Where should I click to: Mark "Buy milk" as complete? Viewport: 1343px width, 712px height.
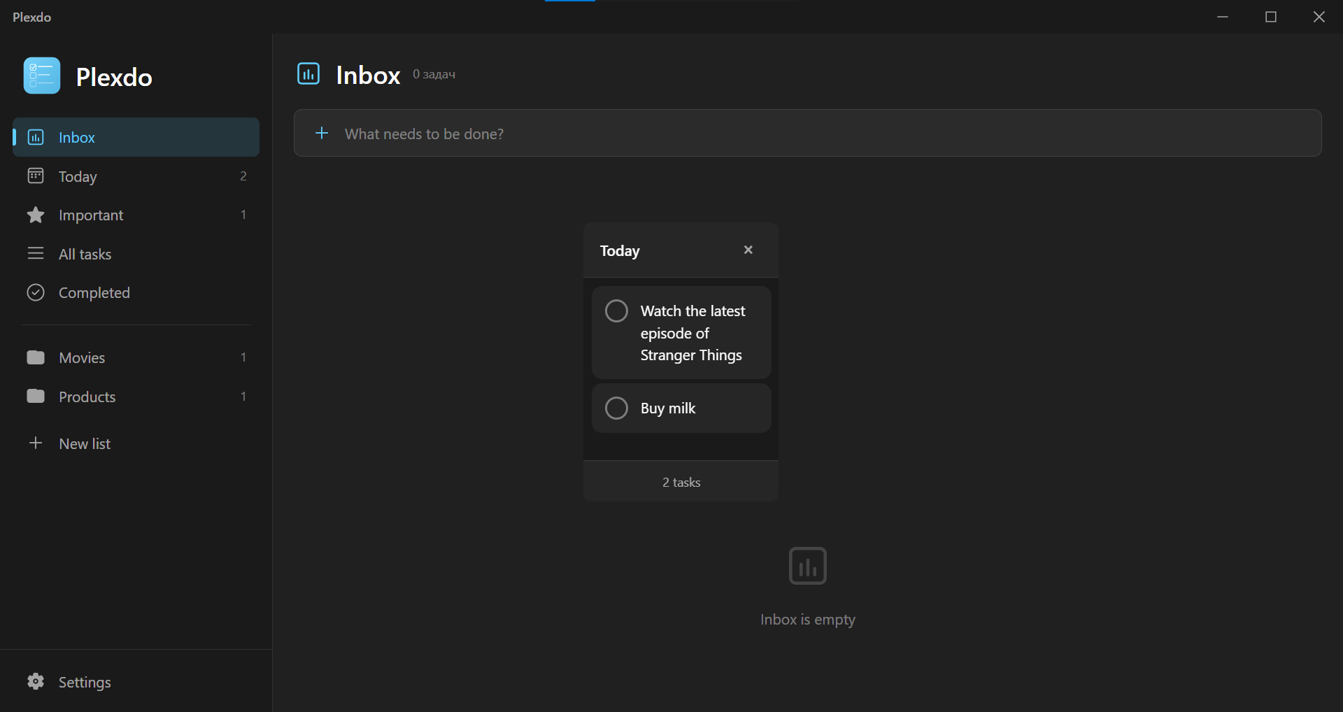(616, 408)
